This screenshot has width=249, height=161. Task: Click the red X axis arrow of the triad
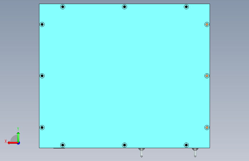12,143
